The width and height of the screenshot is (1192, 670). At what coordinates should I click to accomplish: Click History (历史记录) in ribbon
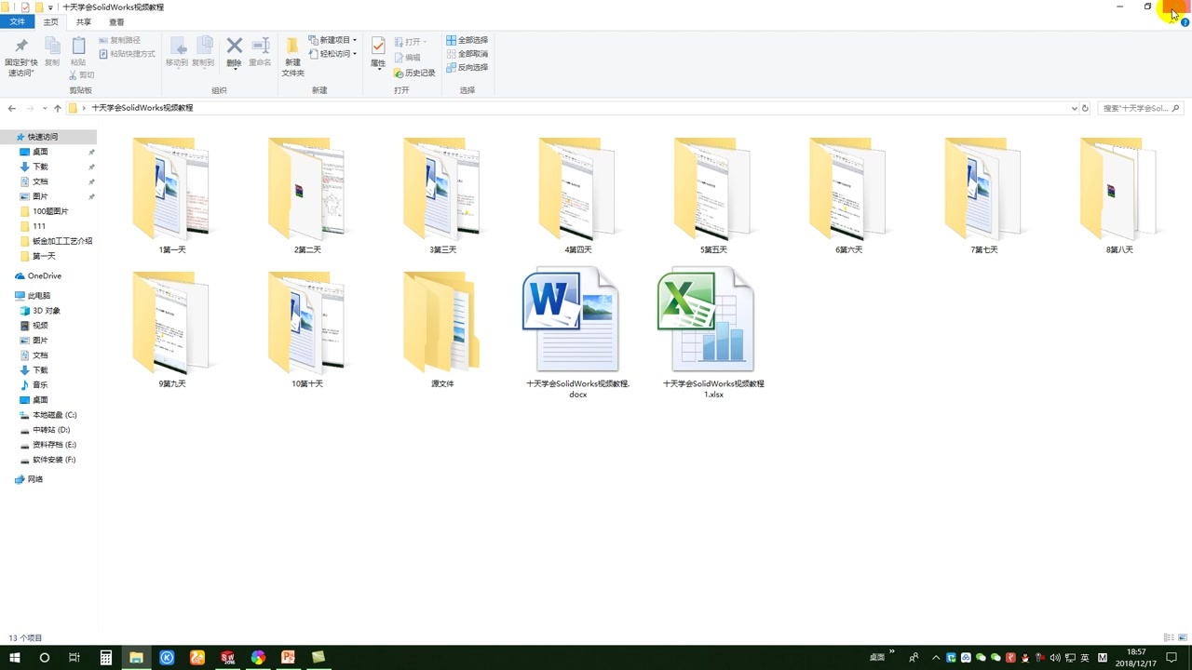[414, 73]
